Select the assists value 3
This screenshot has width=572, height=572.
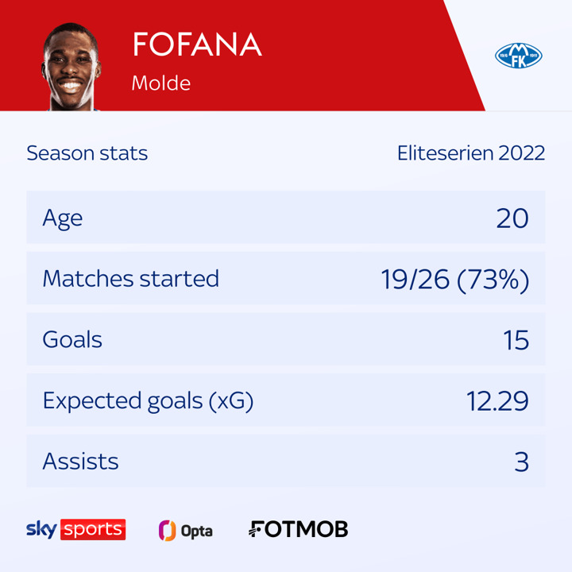[521, 461]
